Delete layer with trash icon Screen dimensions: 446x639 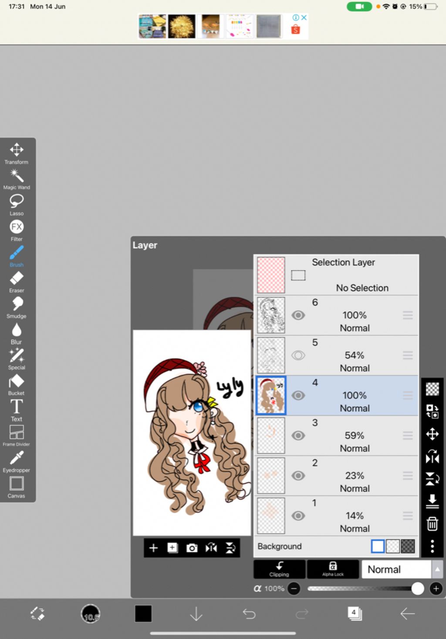(432, 524)
